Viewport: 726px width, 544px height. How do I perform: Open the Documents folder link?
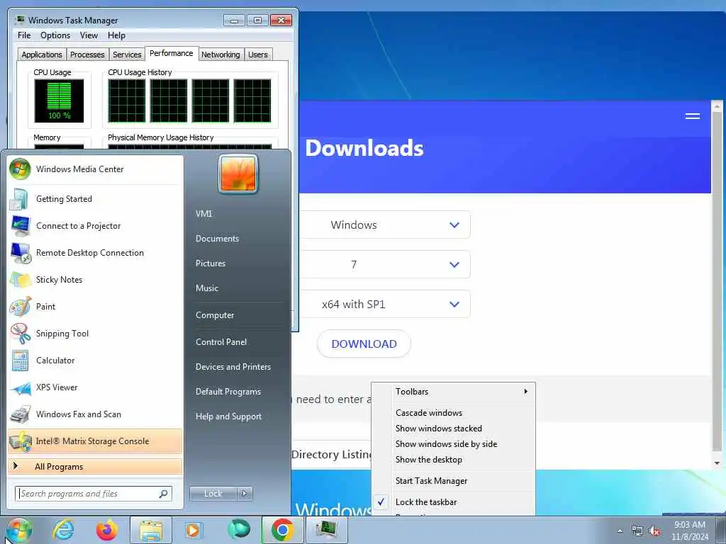(x=217, y=239)
